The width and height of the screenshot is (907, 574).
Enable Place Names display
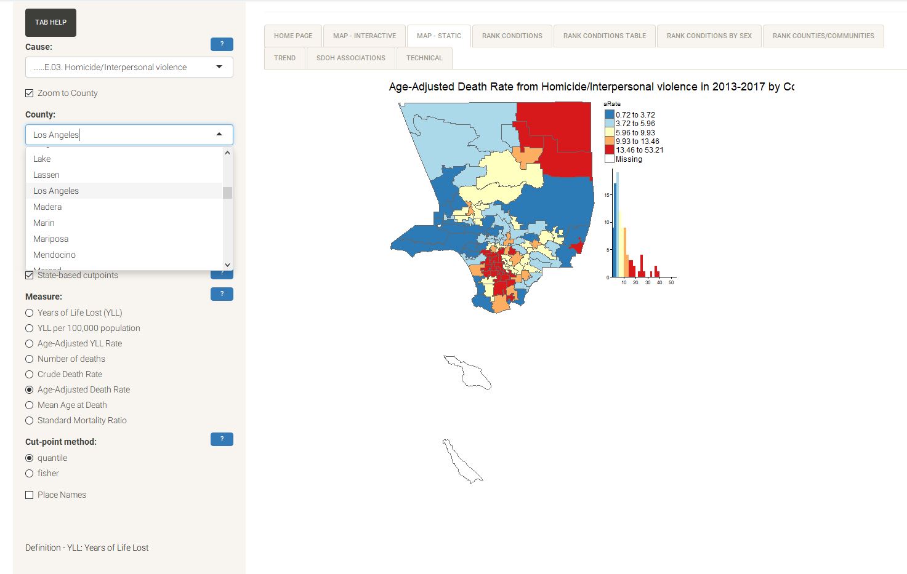(x=29, y=494)
